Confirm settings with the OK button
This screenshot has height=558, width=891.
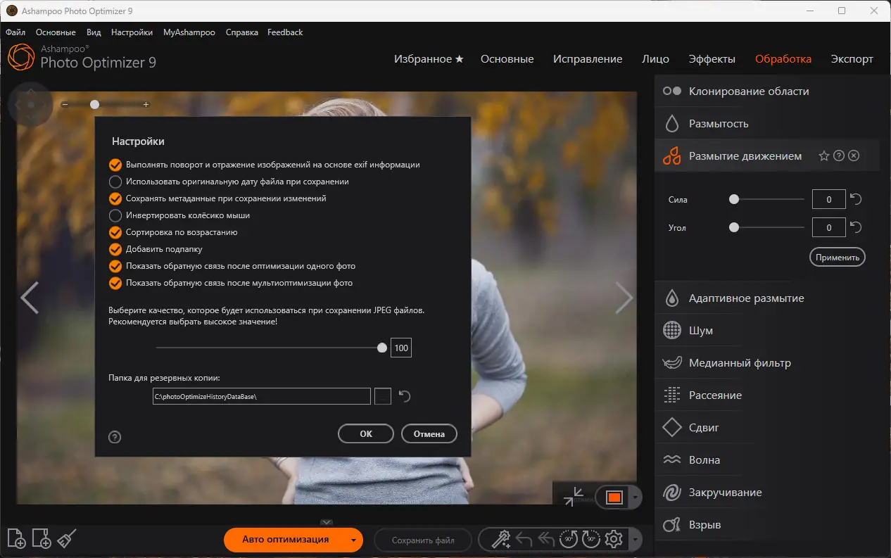pos(366,433)
